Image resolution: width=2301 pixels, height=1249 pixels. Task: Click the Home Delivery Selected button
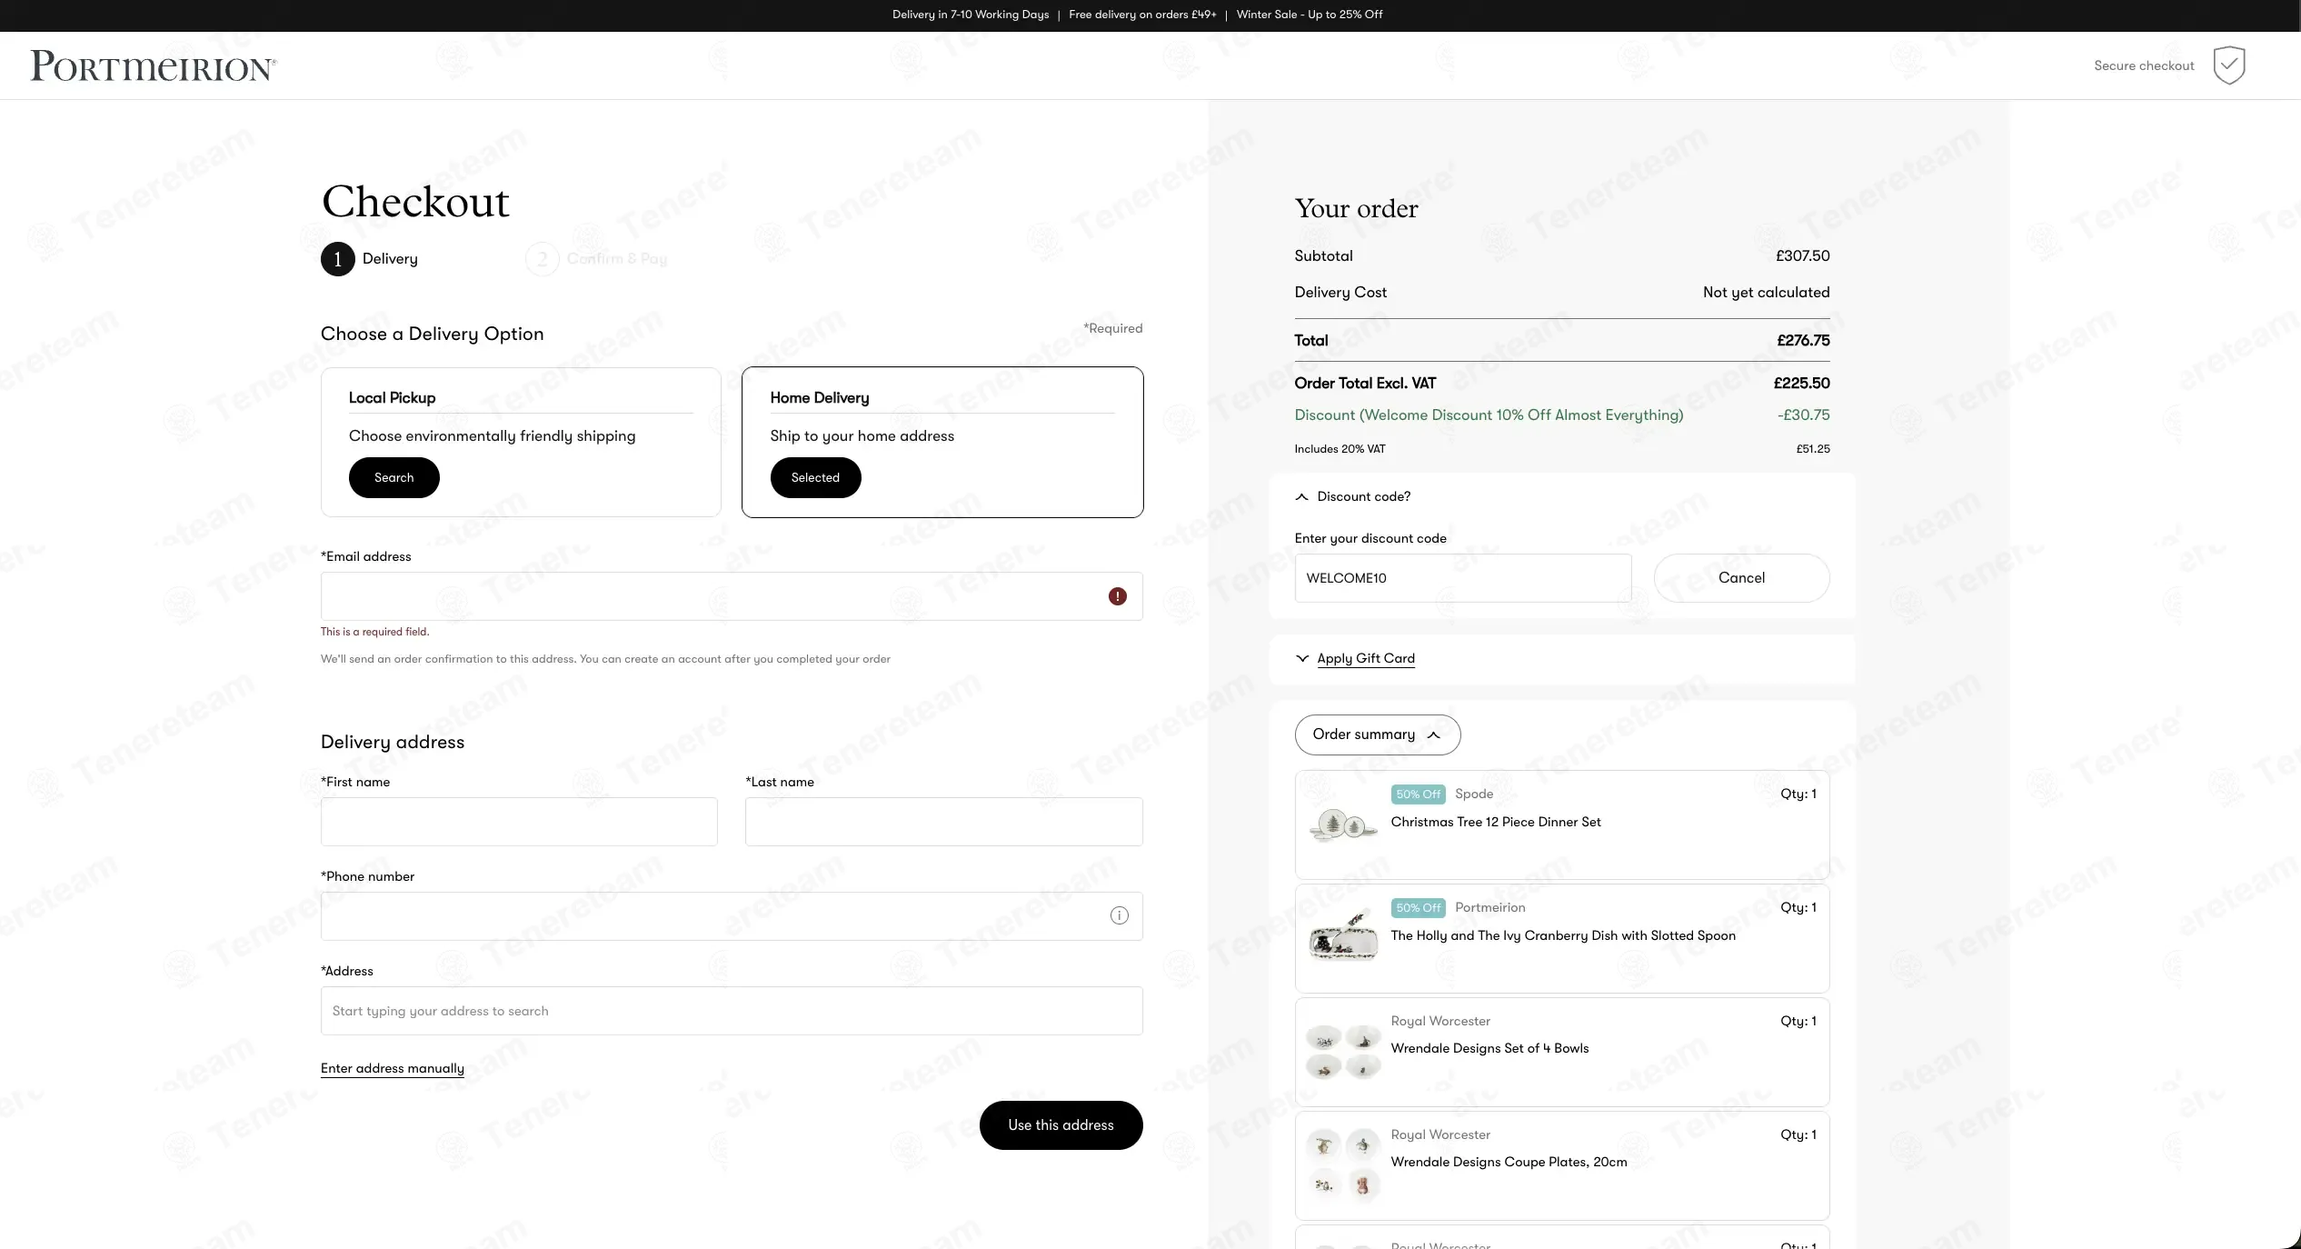pyautogui.click(x=816, y=478)
